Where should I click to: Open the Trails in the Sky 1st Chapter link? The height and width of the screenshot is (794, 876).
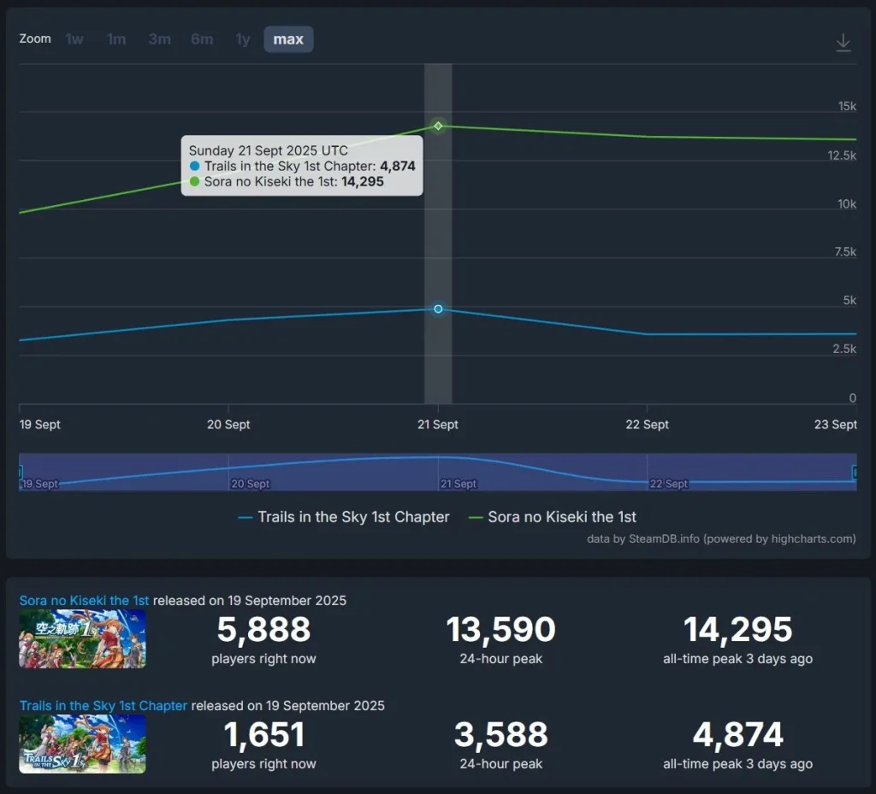tap(104, 706)
